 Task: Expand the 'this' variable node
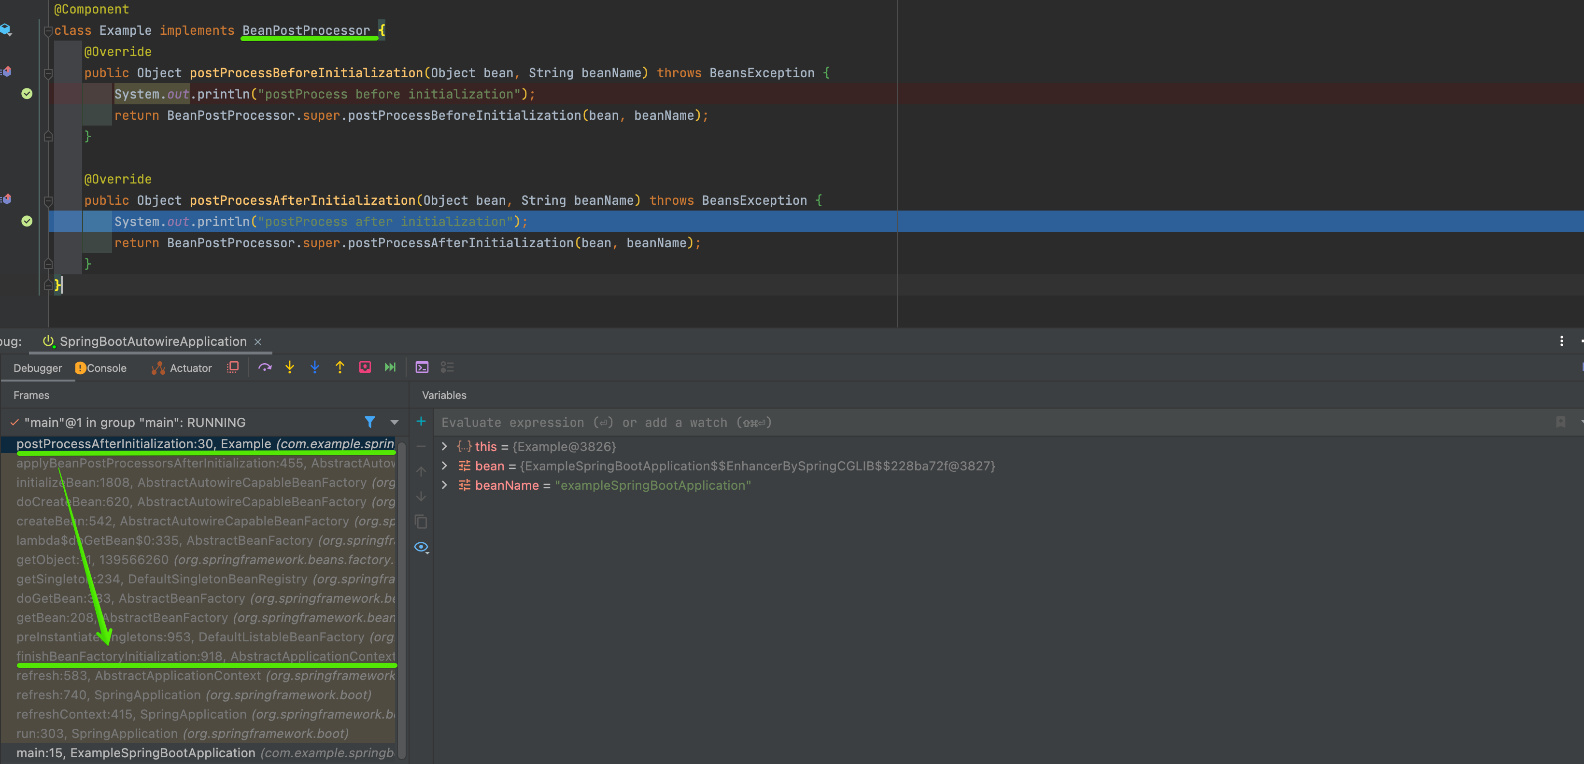point(445,447)
